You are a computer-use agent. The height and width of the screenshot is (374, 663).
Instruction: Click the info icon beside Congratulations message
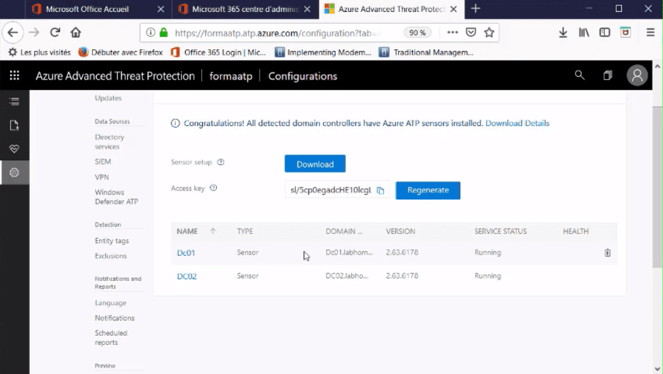pyautogui.click(x=175, y=123)
